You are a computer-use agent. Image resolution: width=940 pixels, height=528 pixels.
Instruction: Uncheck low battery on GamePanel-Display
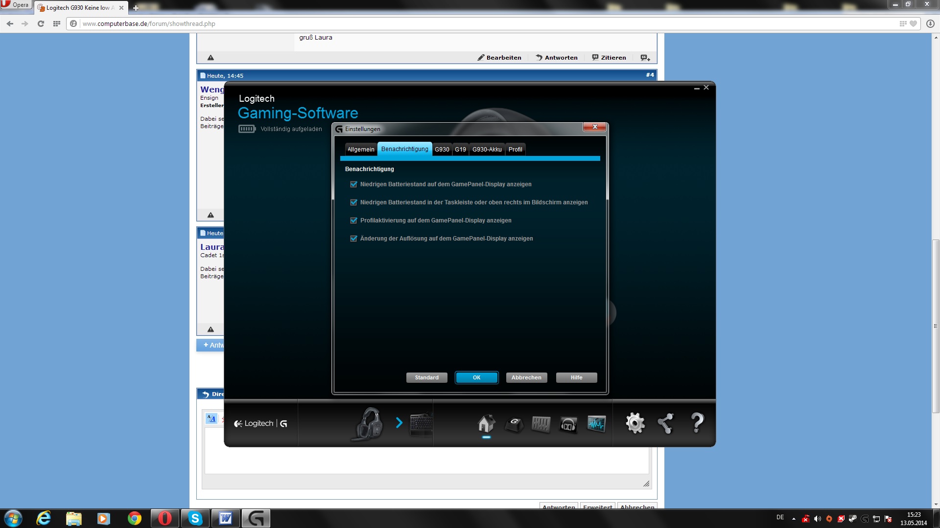(x=353, y=184)
